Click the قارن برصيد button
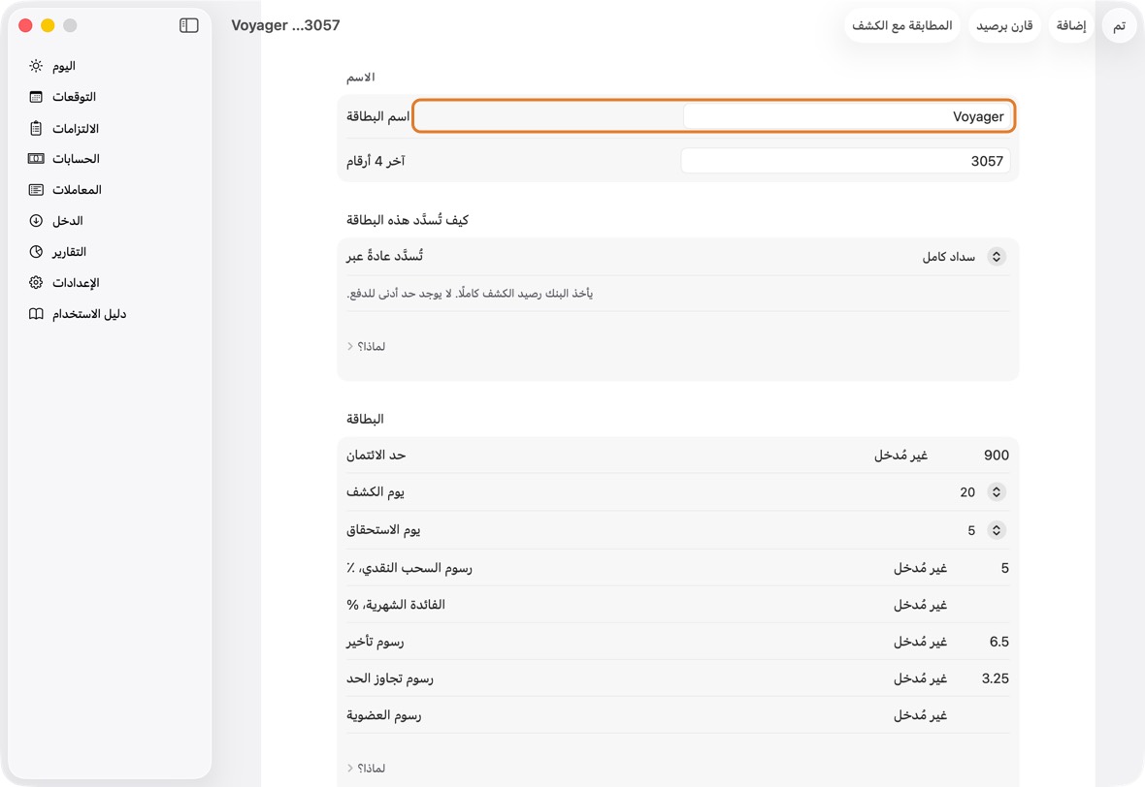The width and height of the screenshot is (1145, 787). click(x=1004, y=25)
